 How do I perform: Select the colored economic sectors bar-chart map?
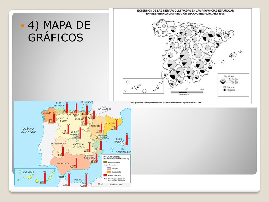click(73, 144)
